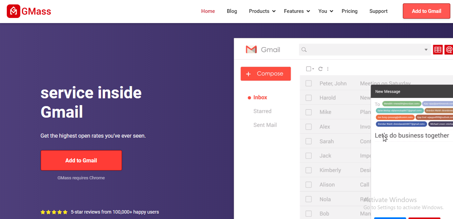
Task: Click the New Message window header
Action: pos(412,92)
